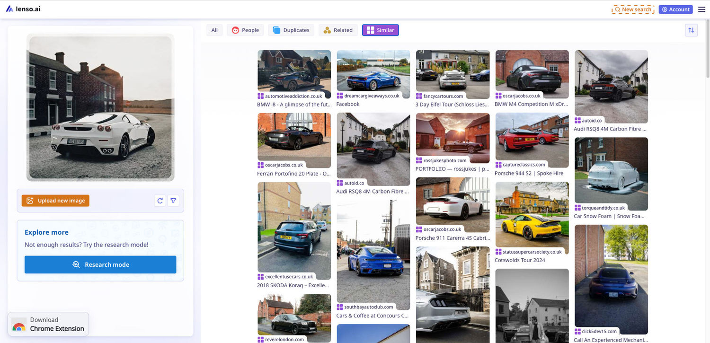Select the All results tab
Image resolution: width=710 pixels, height=343 pixels.
point(214,30)
